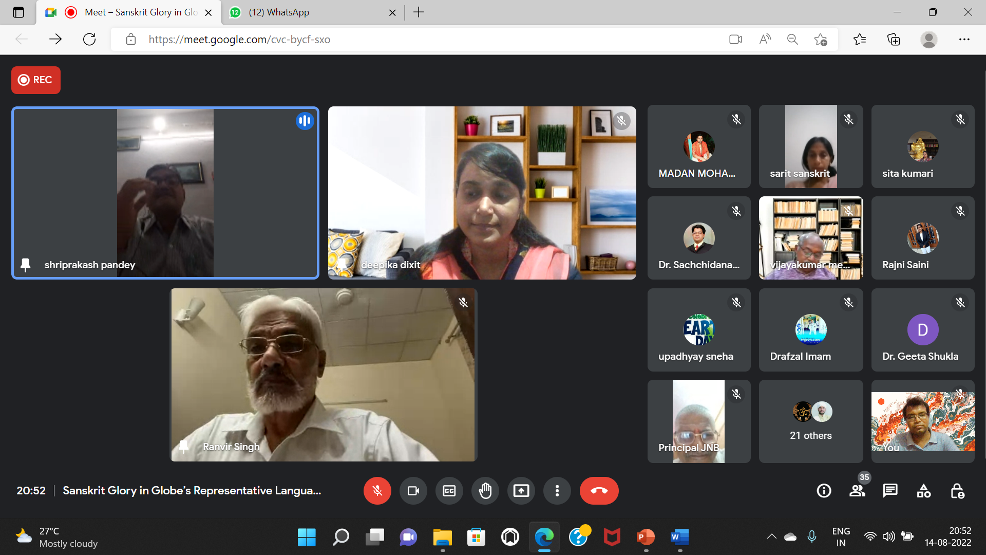Leave the call red button
Viewport: 986px width, 555px height.
pos(599,491)
